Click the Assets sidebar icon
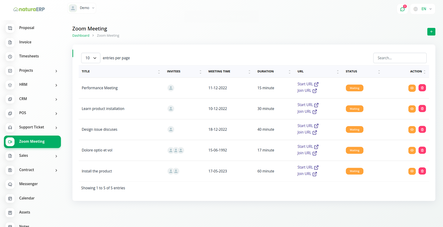 point(10,213)
